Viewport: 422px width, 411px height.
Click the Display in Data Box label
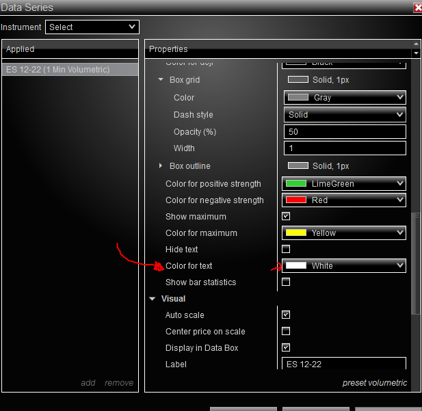[202, 348]
